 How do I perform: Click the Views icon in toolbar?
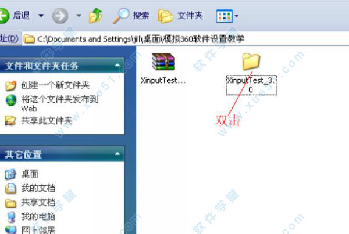tap(224, 16)
